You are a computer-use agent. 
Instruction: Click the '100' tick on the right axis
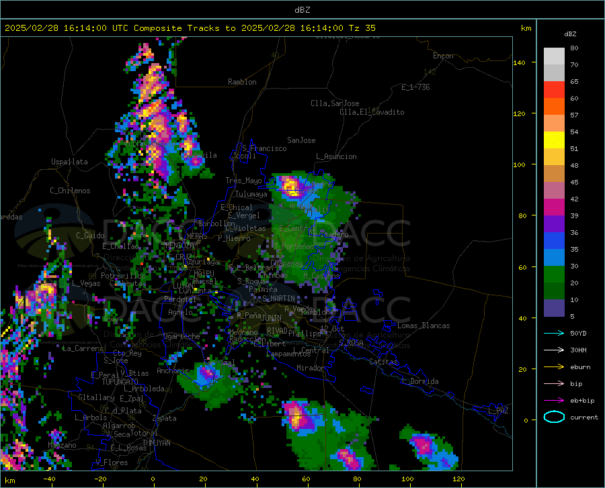[519, 164]
